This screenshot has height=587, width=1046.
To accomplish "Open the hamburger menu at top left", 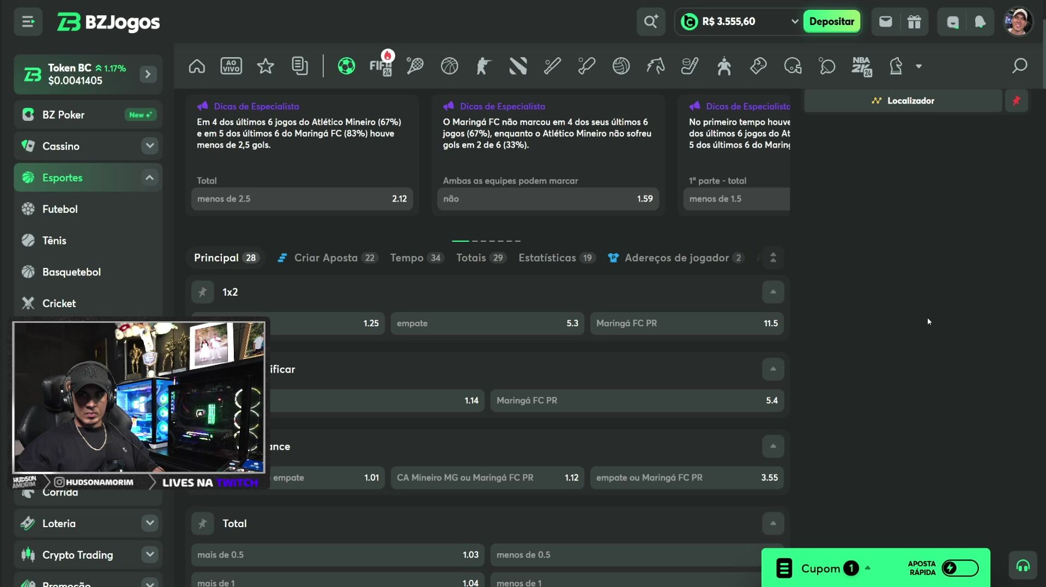I will [x=28, y=22].
